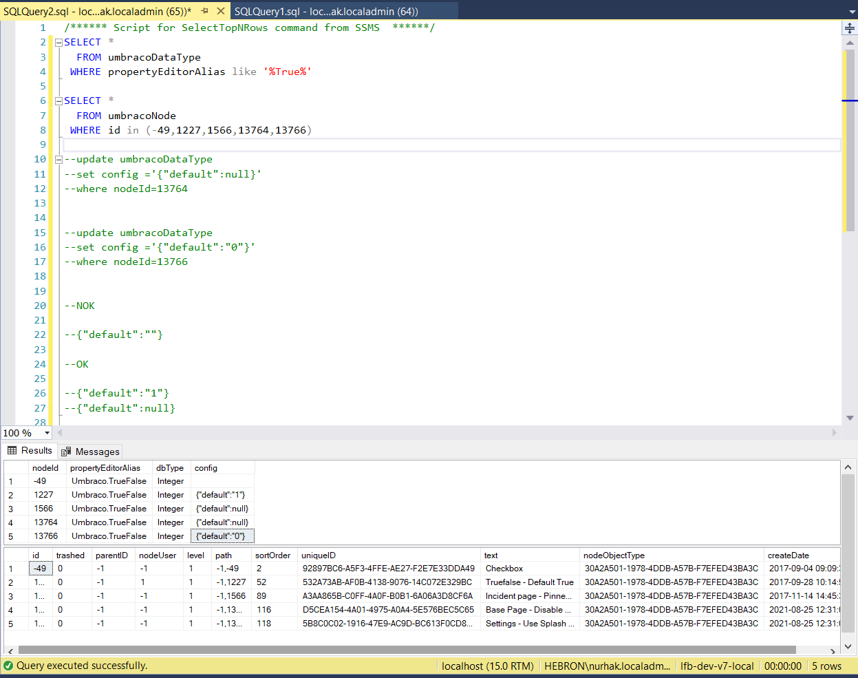Image resolution: width=858 pixels, height=678 pixels.
Task: Select nodeId cell 13764
Action: (47, 522)
